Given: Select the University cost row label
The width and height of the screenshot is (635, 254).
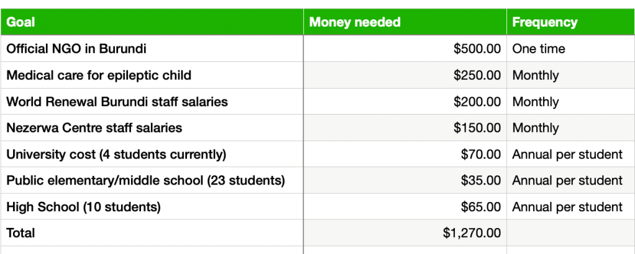Looking at the screenshot, I should point(116,154).
